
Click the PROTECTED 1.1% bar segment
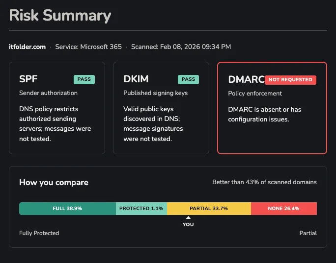(x=141, y=209)
